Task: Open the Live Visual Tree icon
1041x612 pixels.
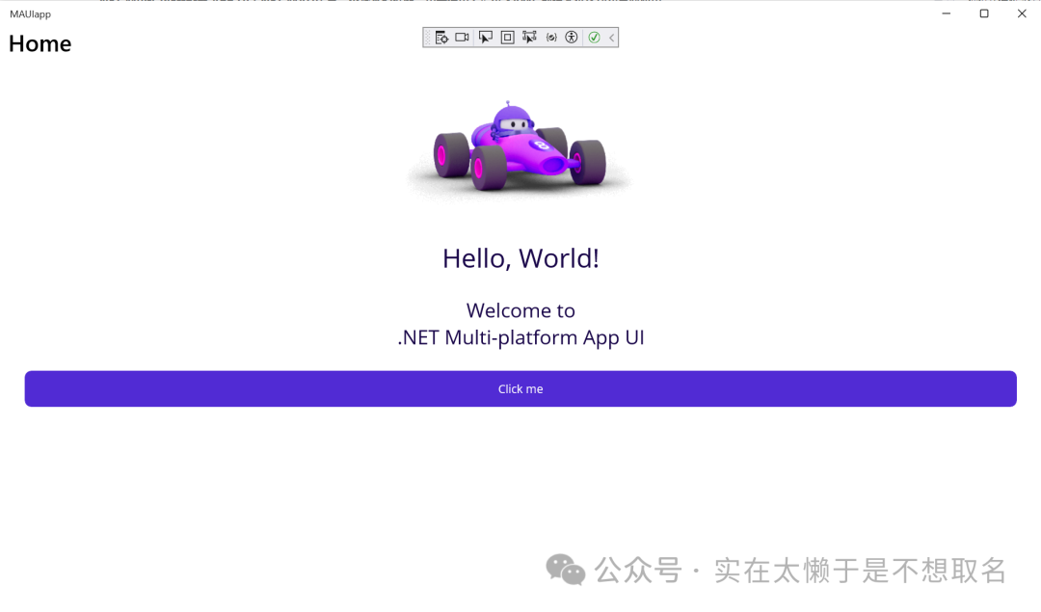Action: [441, 38]
